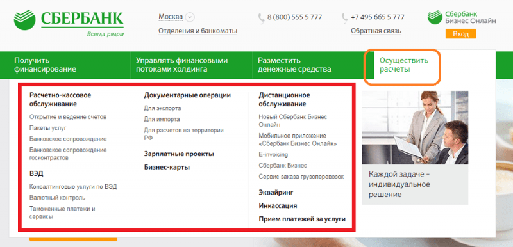Select the Москва city link

click(171, 17)
